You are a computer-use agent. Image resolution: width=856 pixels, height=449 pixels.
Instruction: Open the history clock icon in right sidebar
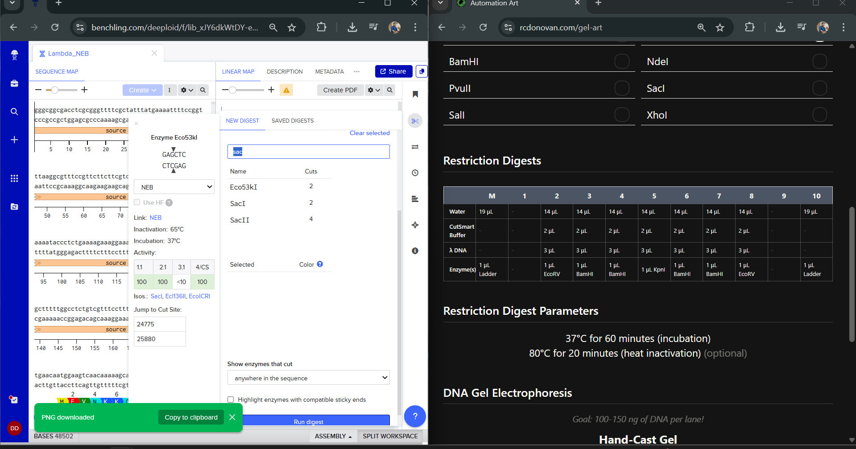point(415,173)
